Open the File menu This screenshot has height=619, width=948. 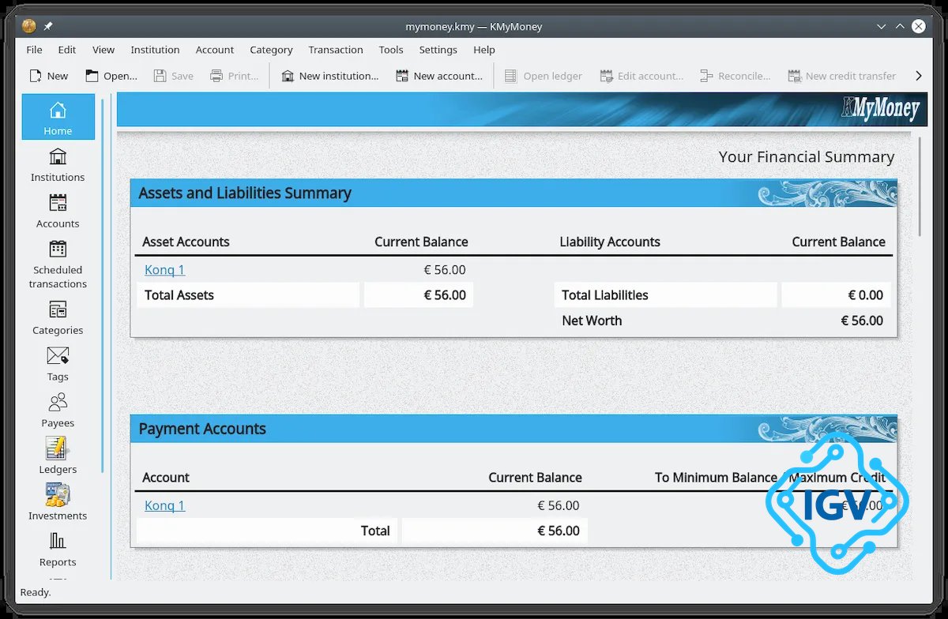tap(34, 50)
